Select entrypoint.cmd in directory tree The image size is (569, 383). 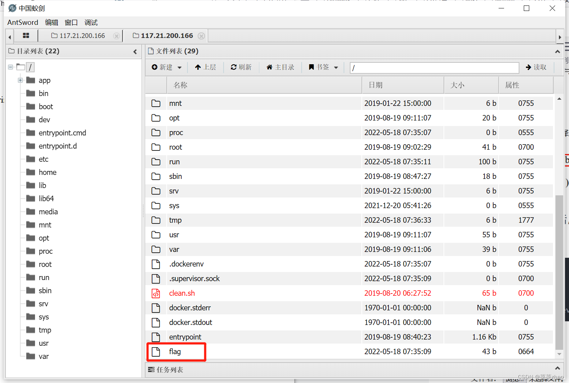(x=62, y=133)
